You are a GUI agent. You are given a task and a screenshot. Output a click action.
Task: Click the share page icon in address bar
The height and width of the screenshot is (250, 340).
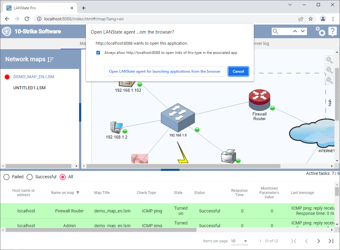tap(301, 19)
